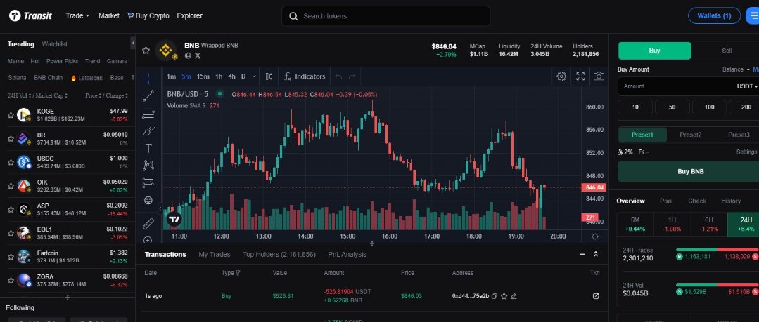The width and height of the screenshot is (759, 322).
Task: Click the Wallets (1) button
Action: 714,16
